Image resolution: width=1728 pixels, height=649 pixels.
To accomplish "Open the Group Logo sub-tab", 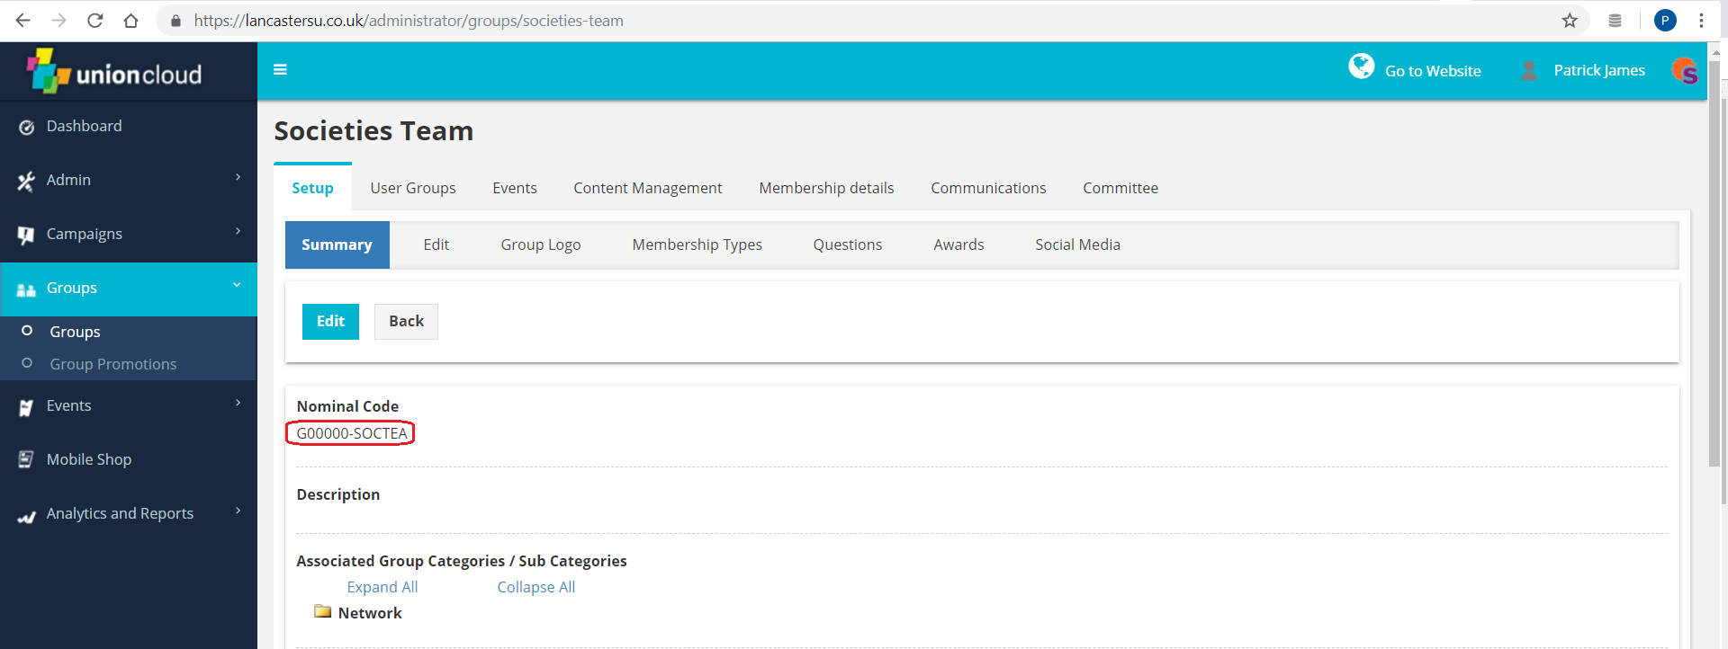I will 541,244.
